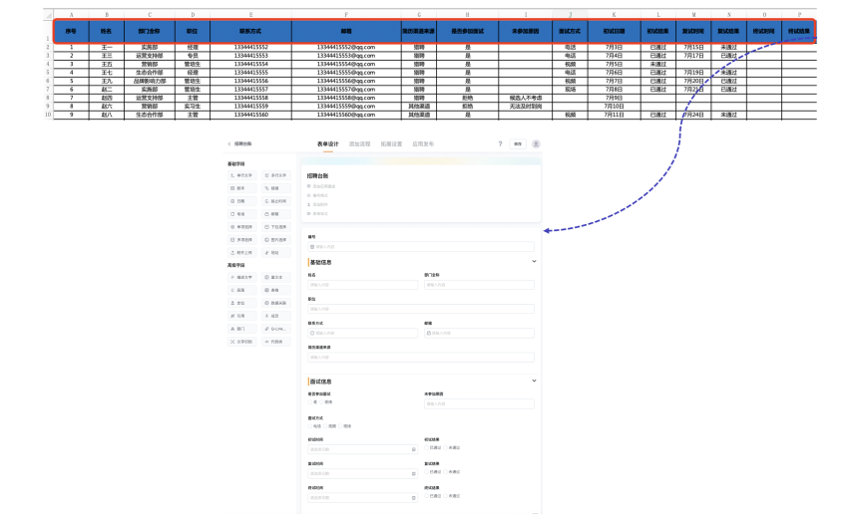The image size is (861, 514).
Task: Select spreadsheet cell 品牌影响力部
Action: [150, 81]
